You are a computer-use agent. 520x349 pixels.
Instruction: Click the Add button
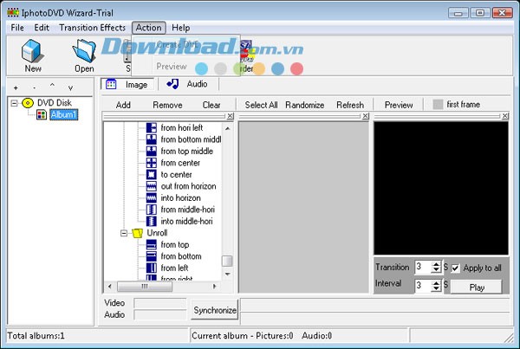123,105
